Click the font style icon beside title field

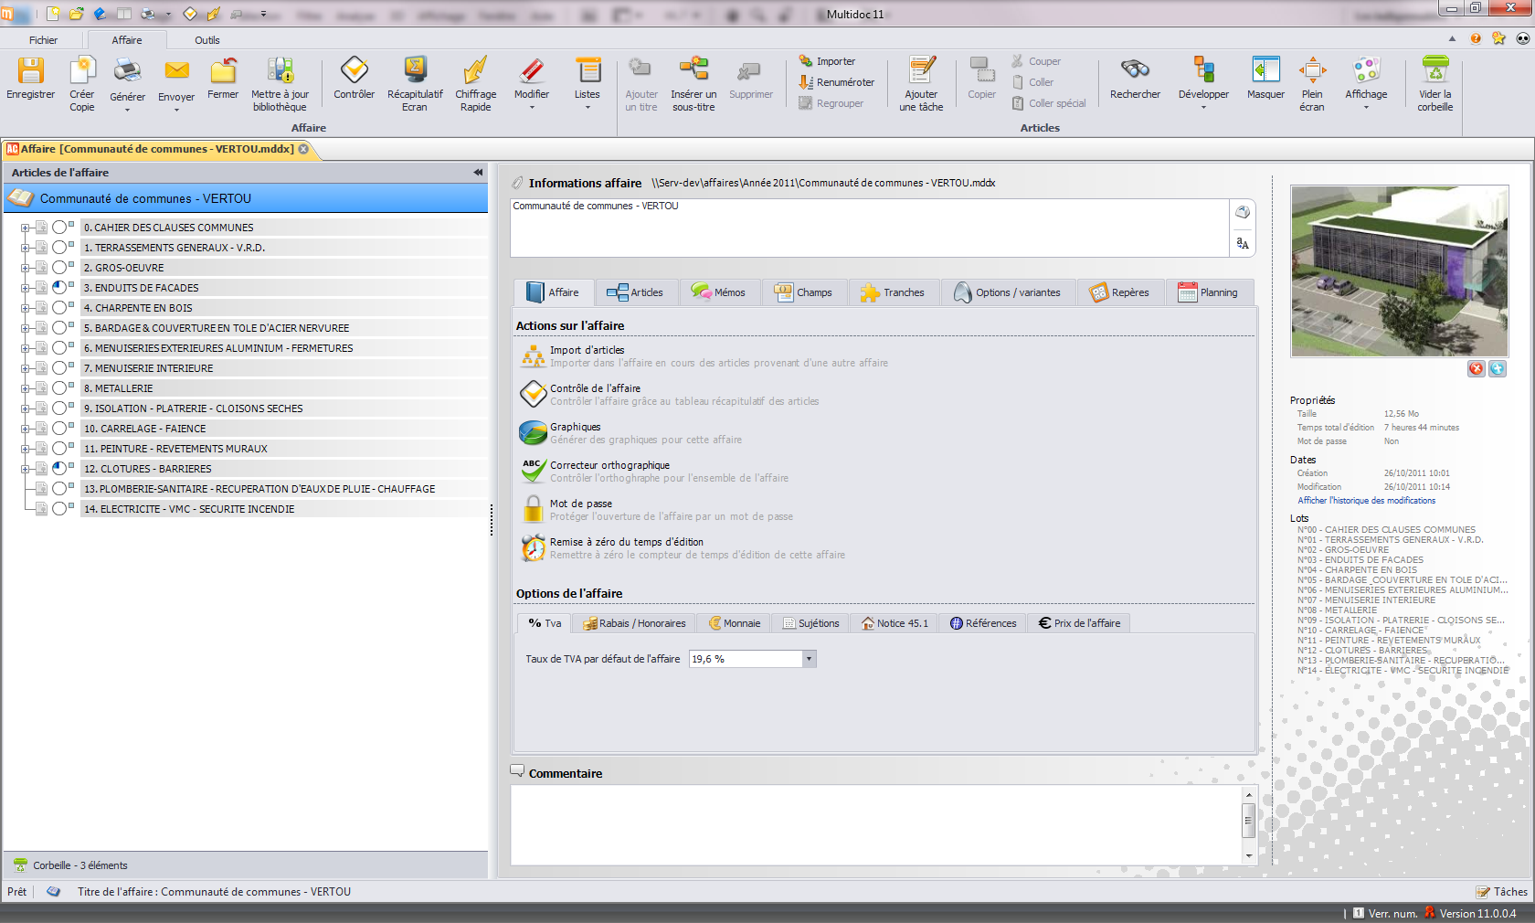click(1242, 243)
